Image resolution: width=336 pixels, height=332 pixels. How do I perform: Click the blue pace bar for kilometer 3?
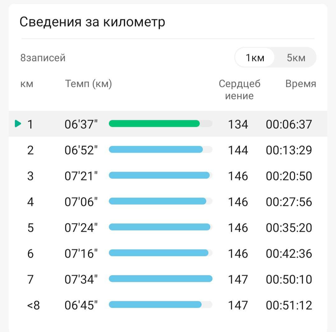(x=159, y=175)
